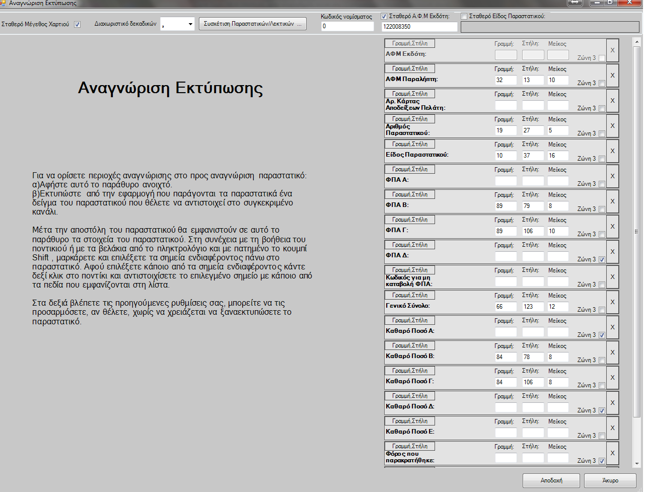Viewport: 645px width, 492px height.
Task: Click Γραμμή field of ΦΠΑ Β showing 89
Action: click(506, 206)
